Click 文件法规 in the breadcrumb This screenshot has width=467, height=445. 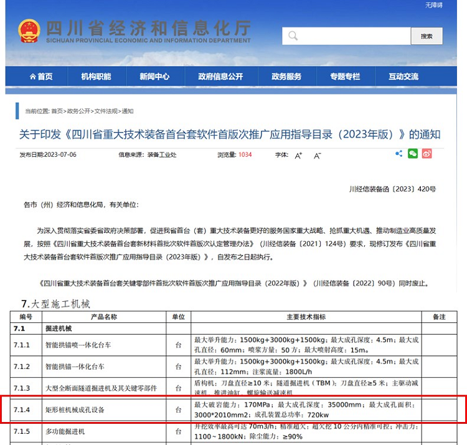click(106, 111)
